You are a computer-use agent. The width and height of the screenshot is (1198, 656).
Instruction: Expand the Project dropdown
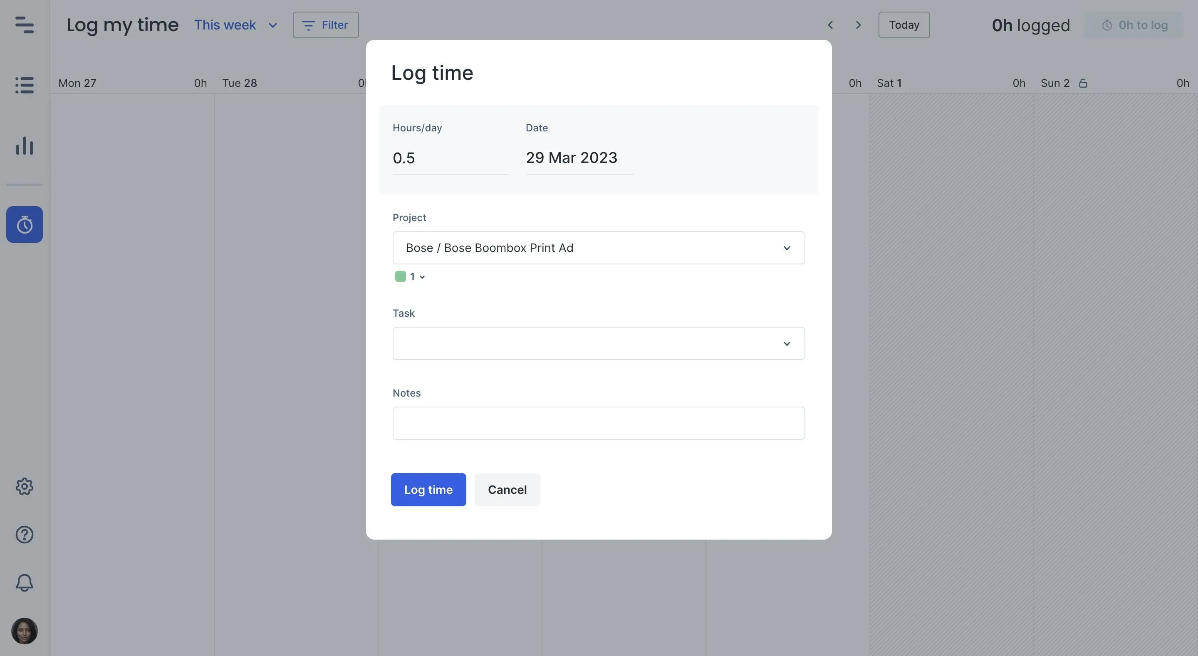[x=599, y=248]
